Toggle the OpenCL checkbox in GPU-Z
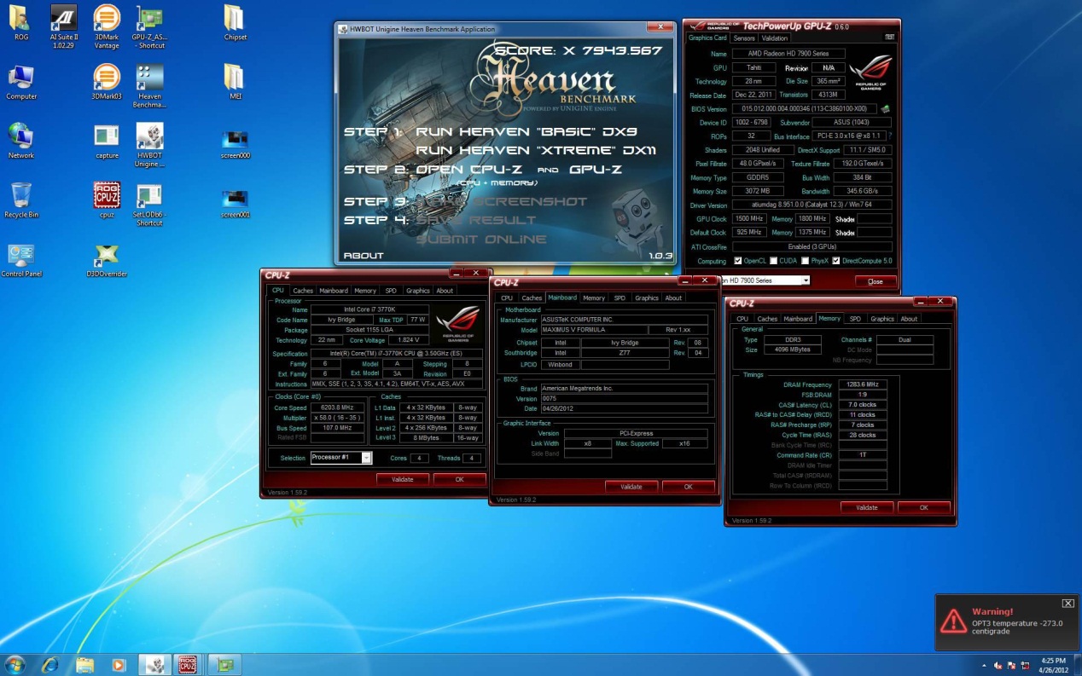This screenshot has width=1082, height=676. (738, 261)
